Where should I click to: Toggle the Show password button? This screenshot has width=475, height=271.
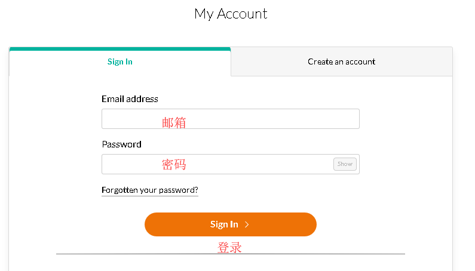pyautogui.click(x=345, y=164)
